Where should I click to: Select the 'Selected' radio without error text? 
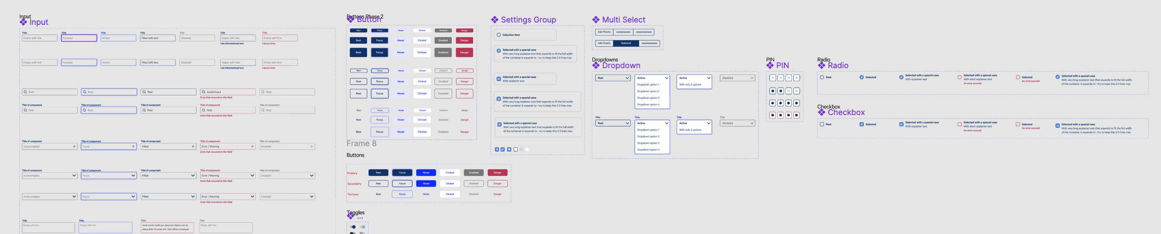(x=862, y=78)
